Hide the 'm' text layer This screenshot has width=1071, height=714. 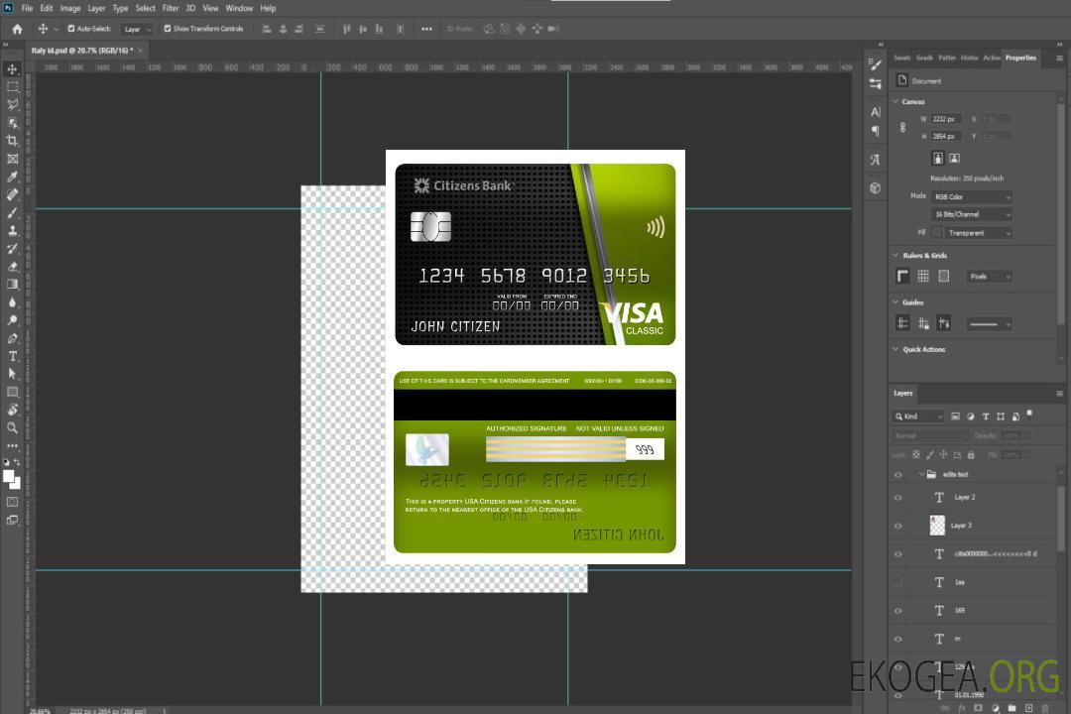coord(898,640)
